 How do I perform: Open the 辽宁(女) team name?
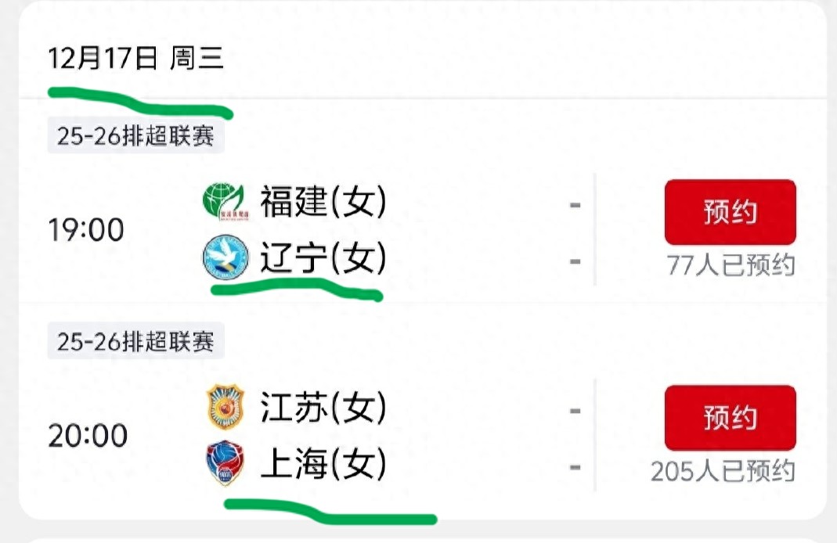tap(323, 259)
